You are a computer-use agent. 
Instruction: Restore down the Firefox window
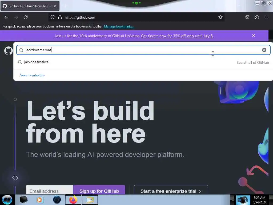coord(263,3)
